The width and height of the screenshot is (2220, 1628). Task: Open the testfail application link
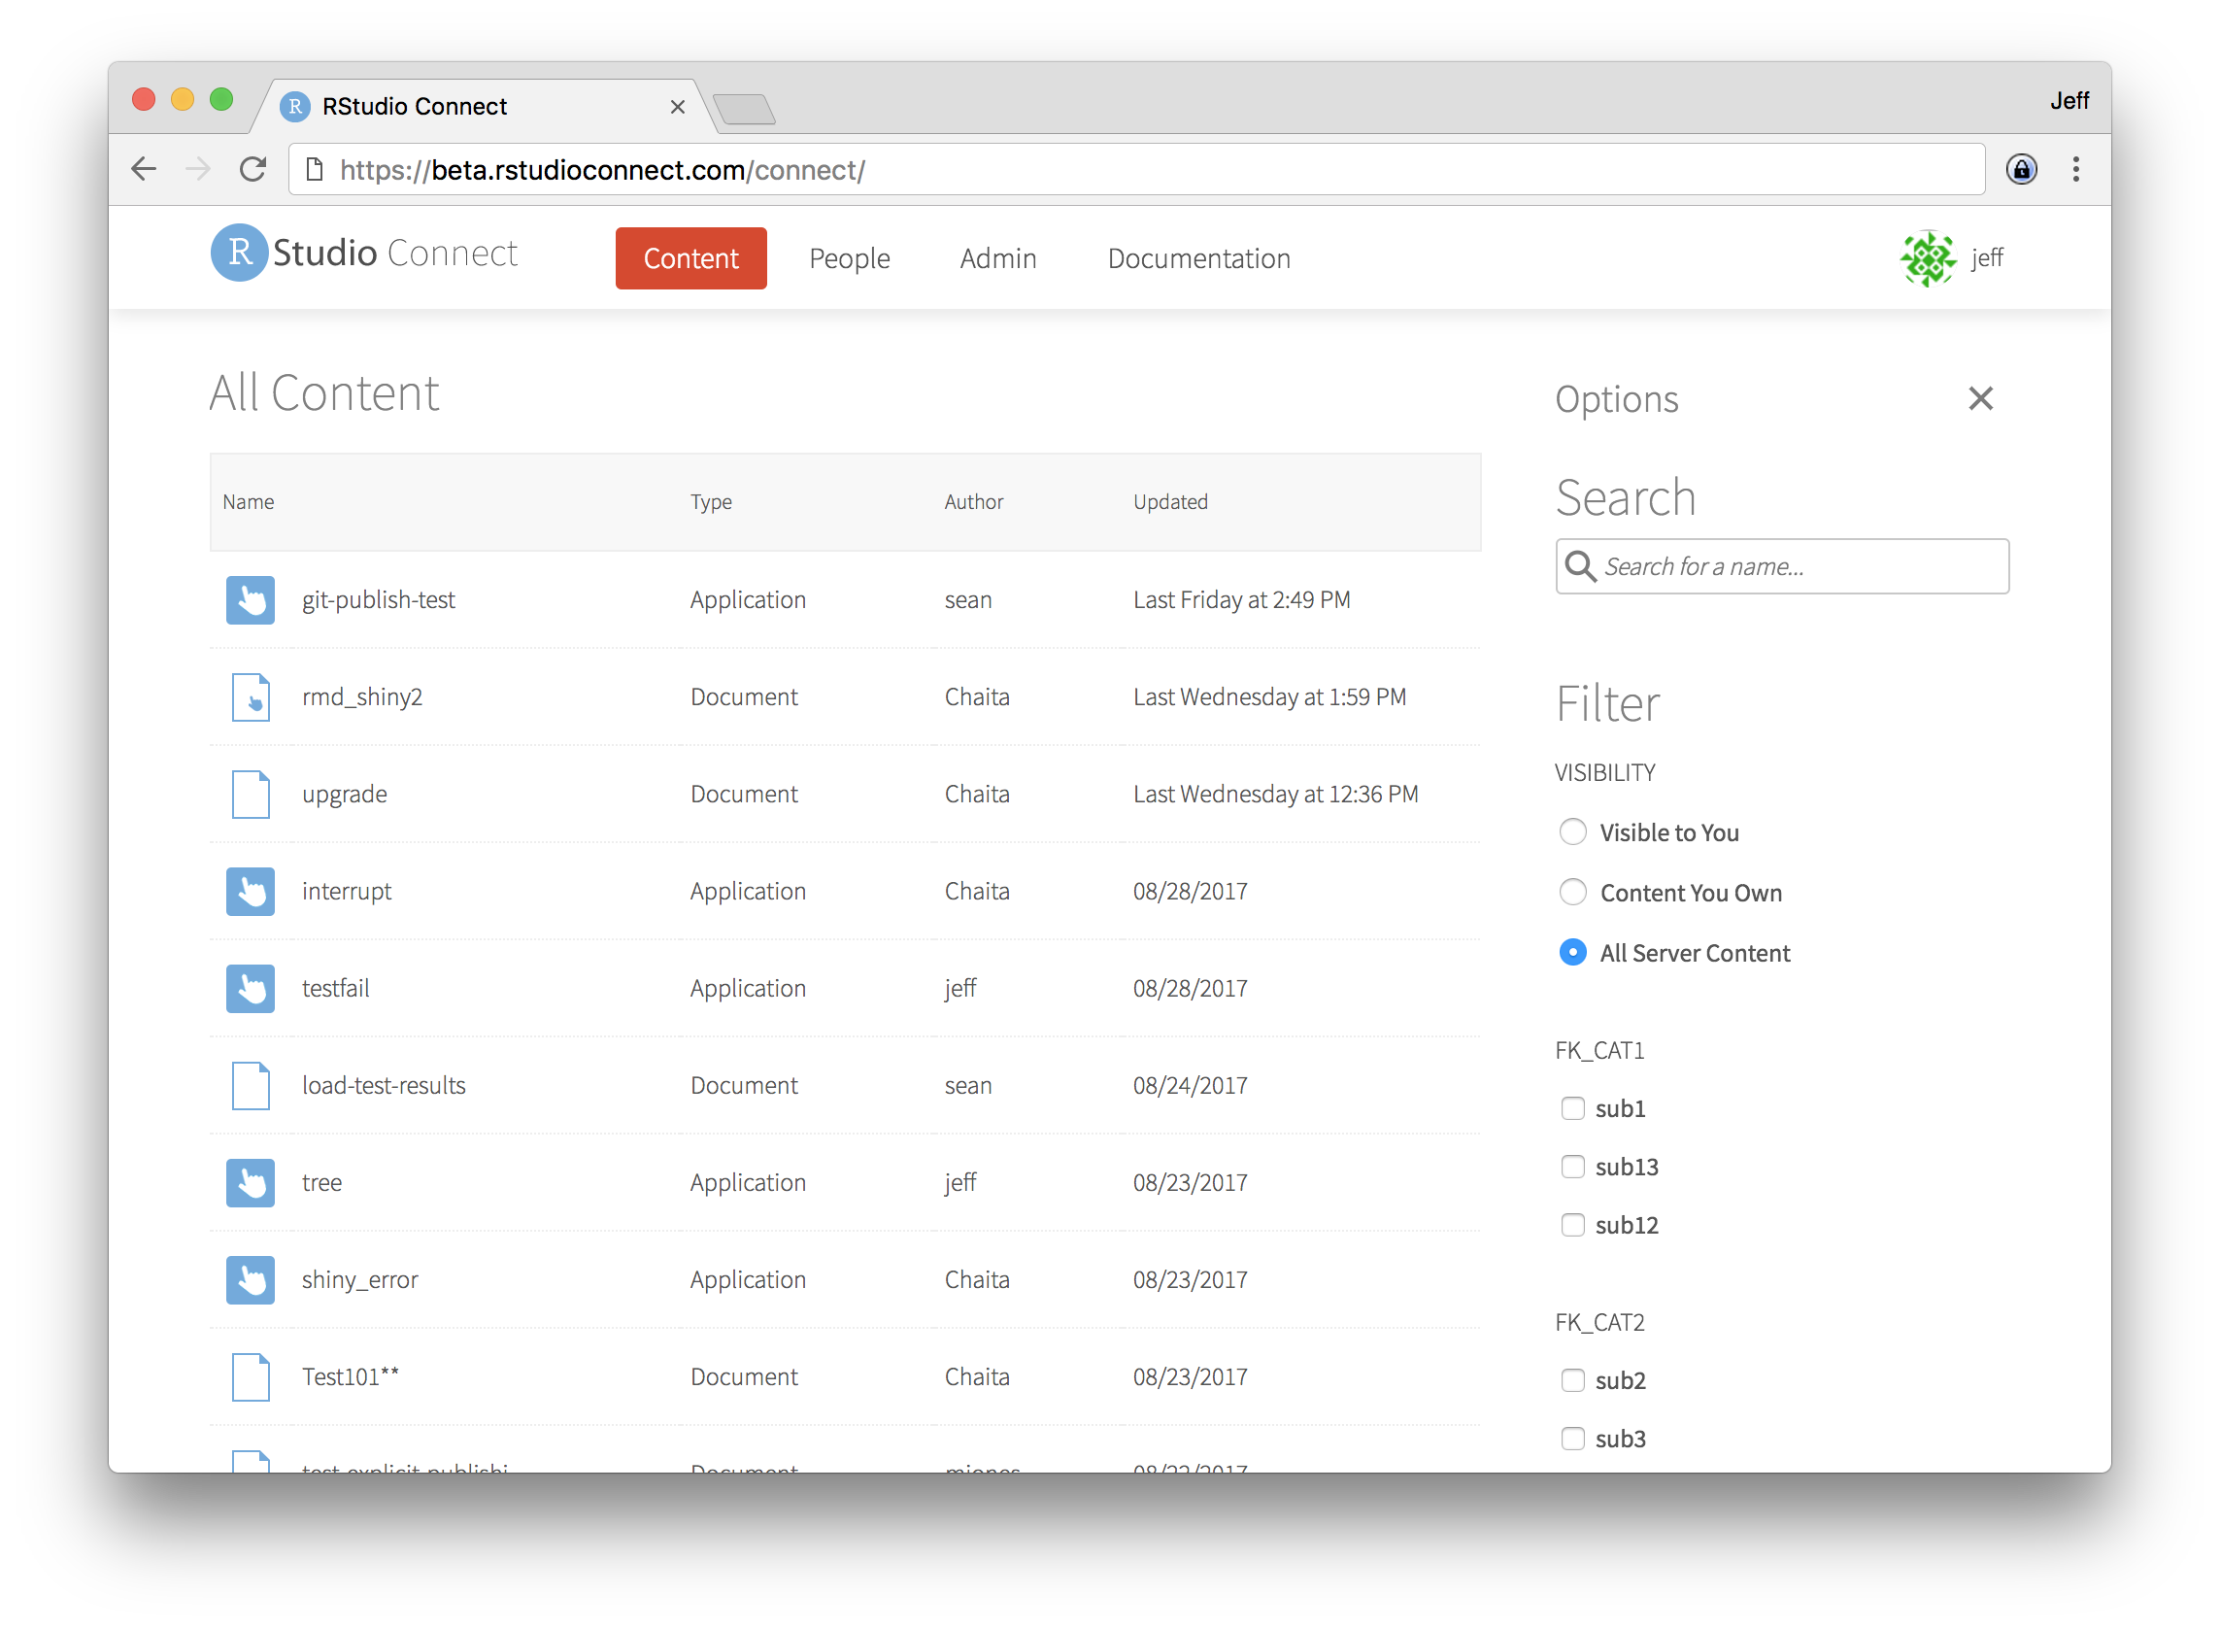coord(335,988)
